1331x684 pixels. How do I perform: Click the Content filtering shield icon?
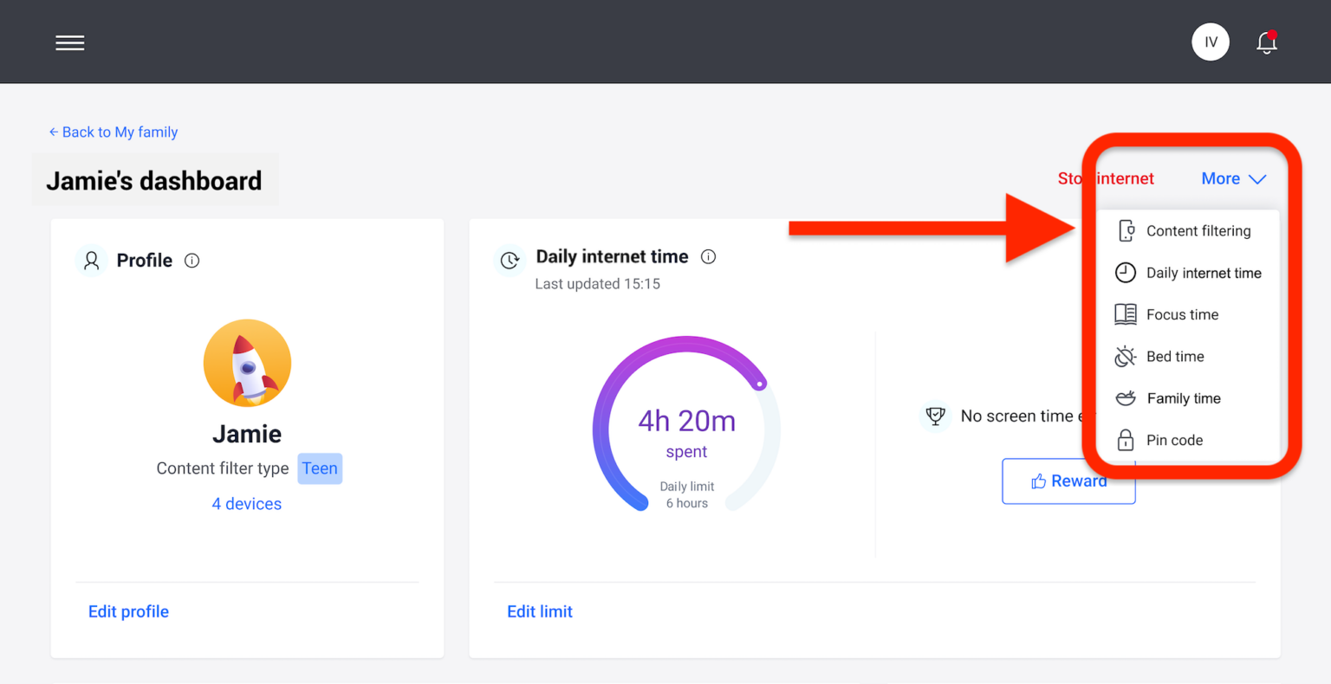1126,231
